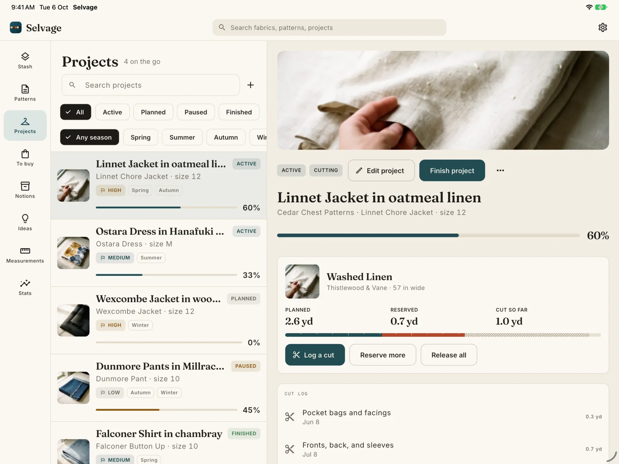Click the Washed Linen fabric thumbnail
The width and height of the screenshot is (619, 464).
302,281
